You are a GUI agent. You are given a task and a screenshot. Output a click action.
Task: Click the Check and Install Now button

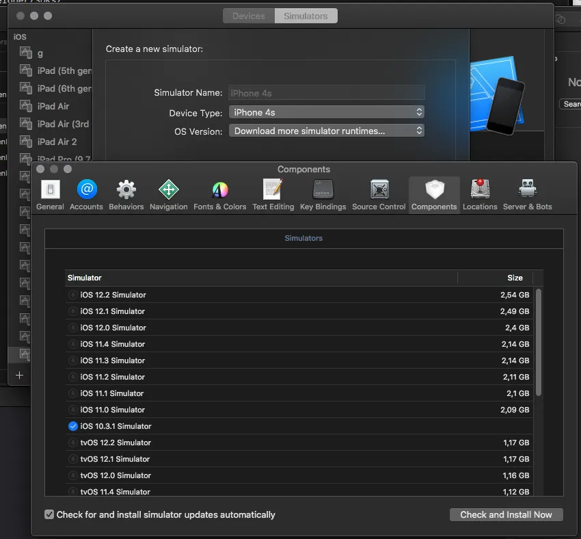point(506,514)
